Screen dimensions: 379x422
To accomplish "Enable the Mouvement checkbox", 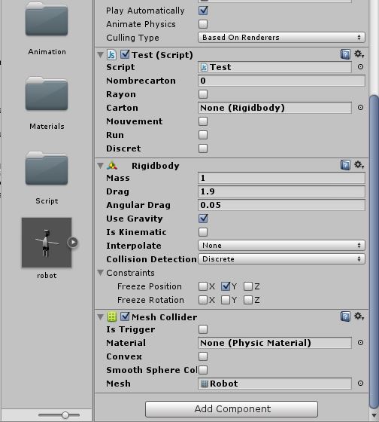I will [x=203, y=121].
